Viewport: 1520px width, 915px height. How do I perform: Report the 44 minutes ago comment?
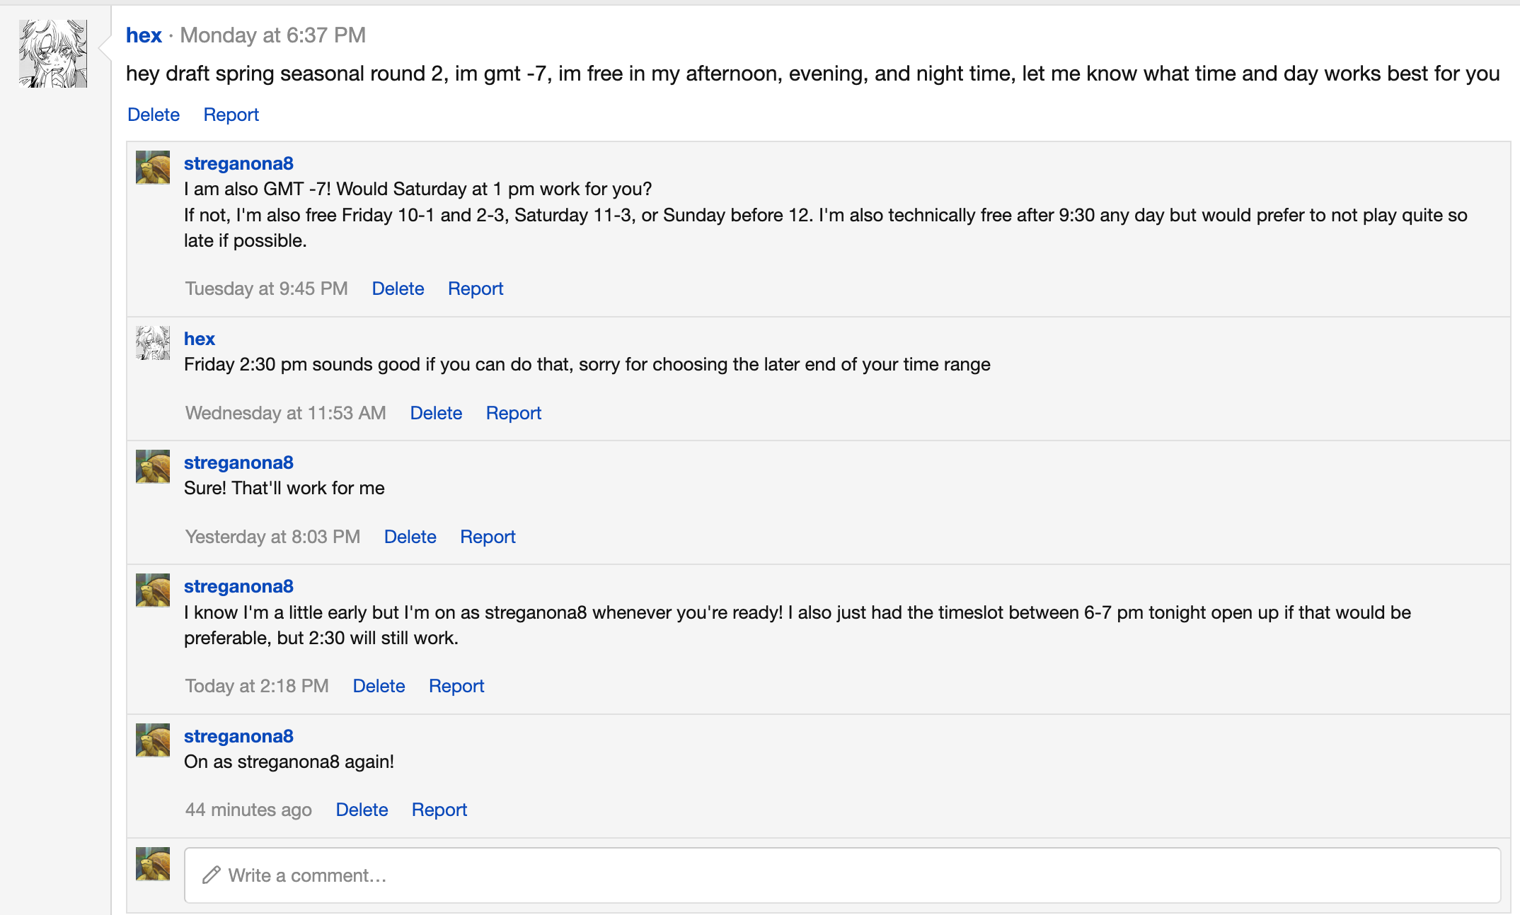coord(439,810)
